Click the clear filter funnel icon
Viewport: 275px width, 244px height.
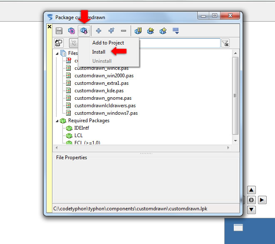[225, 43]
